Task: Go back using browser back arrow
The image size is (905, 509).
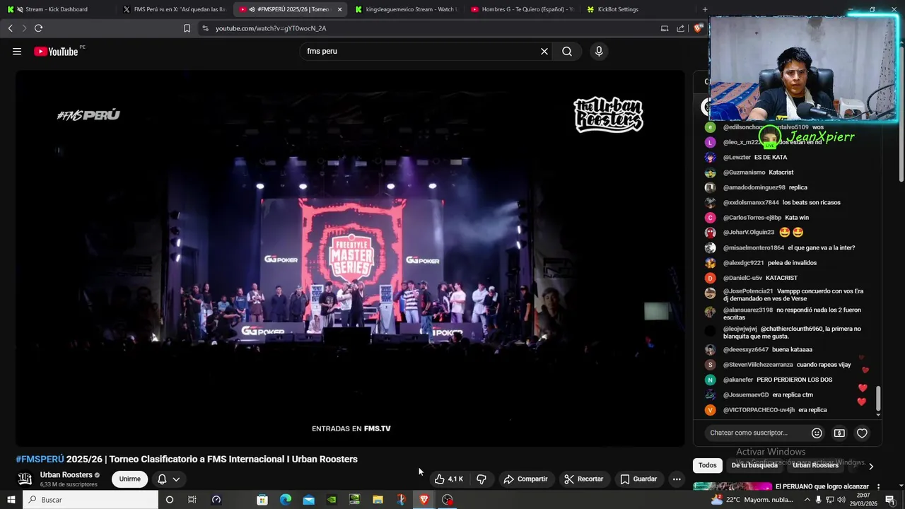Action: (10, 28)
